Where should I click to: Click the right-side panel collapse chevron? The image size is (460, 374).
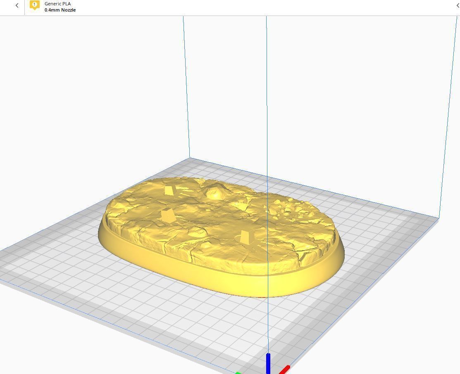458,5
